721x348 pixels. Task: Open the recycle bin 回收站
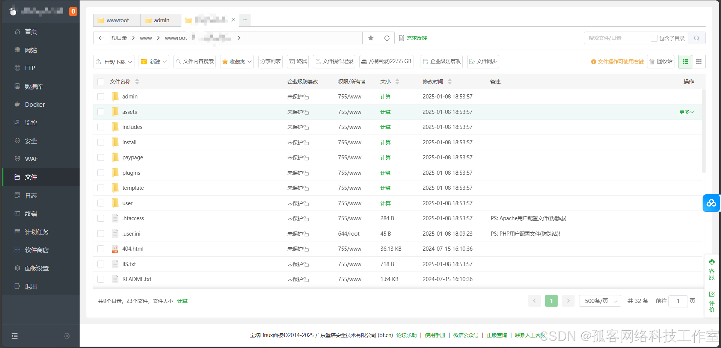tap(661, 62)
